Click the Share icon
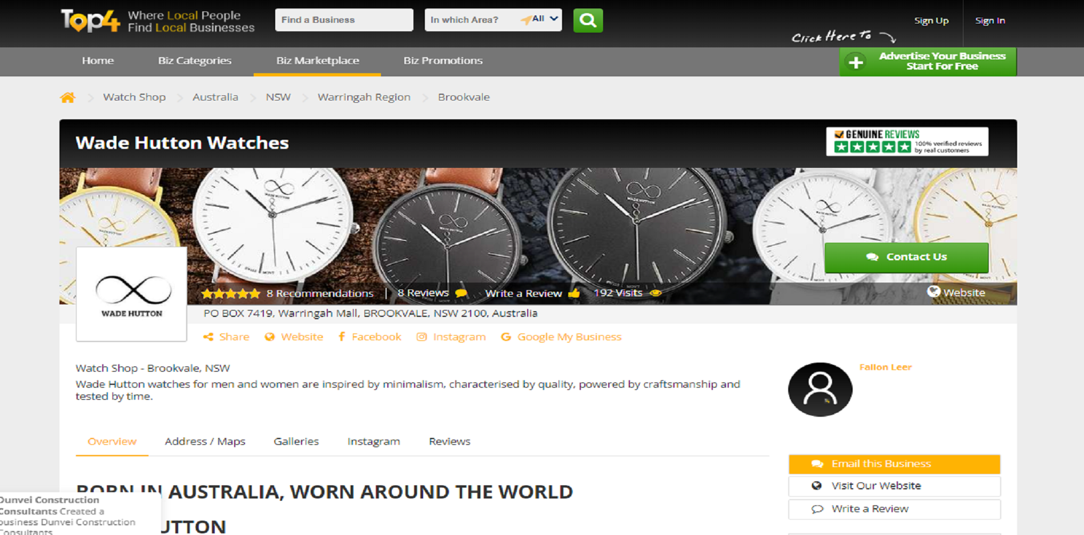Image resolution: width=1084 pixels, height=535 pixels. point(208,337)
